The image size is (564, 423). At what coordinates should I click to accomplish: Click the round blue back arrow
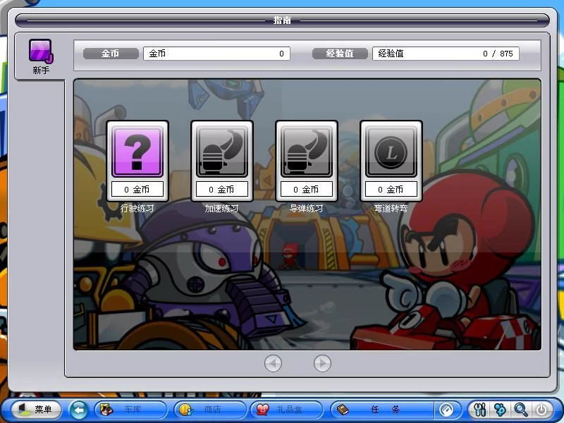78,410
